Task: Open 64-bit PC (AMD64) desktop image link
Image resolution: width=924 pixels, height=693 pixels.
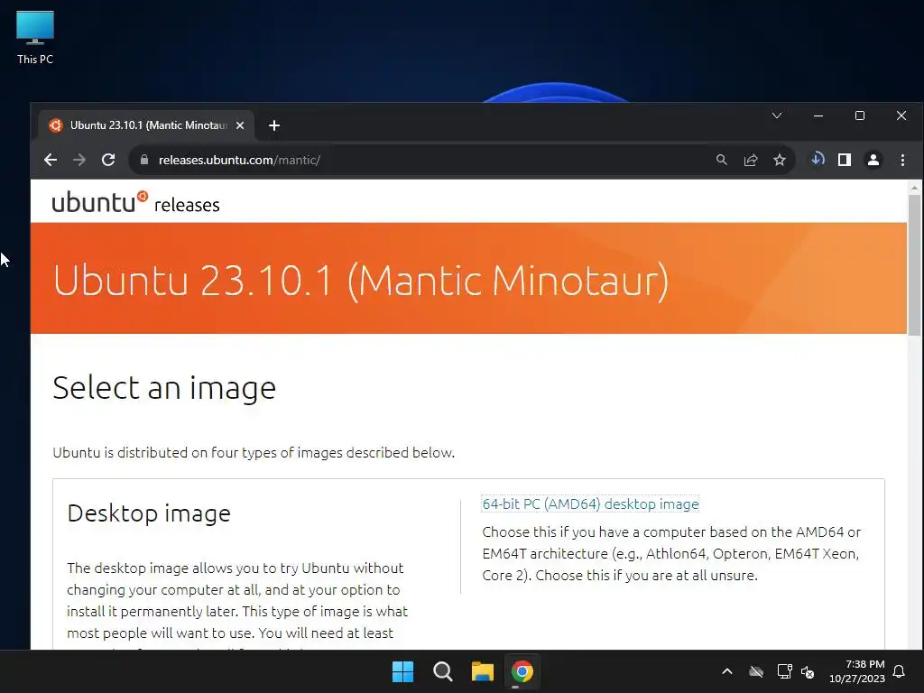Action: (x=590, y=504)
